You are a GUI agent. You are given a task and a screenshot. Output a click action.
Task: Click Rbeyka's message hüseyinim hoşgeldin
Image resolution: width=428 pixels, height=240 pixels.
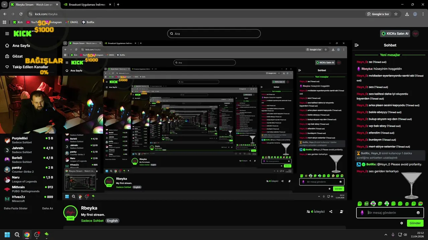[379, 69]
